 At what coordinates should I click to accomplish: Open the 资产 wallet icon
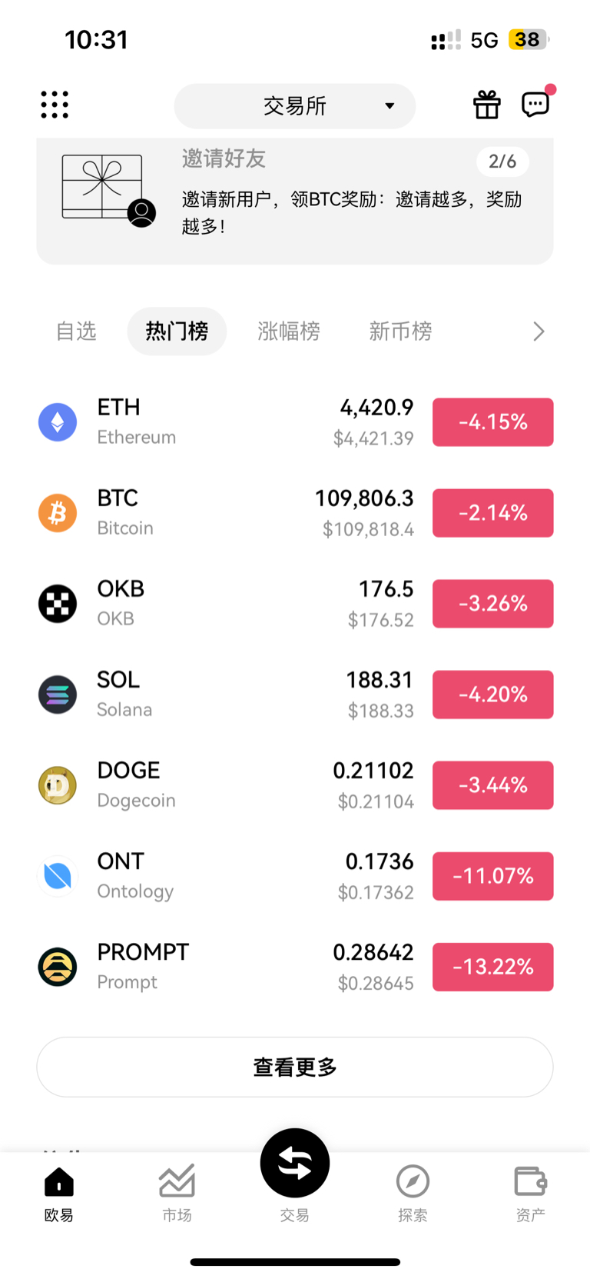(x=530, y=1181)
